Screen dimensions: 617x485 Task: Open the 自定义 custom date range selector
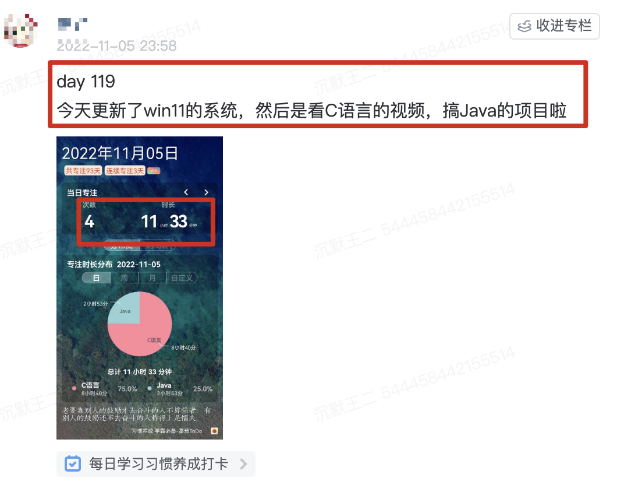point(182,279)
